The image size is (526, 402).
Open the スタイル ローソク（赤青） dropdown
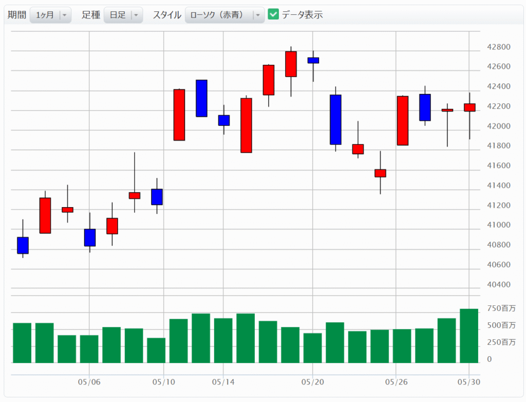coord(224,15)
